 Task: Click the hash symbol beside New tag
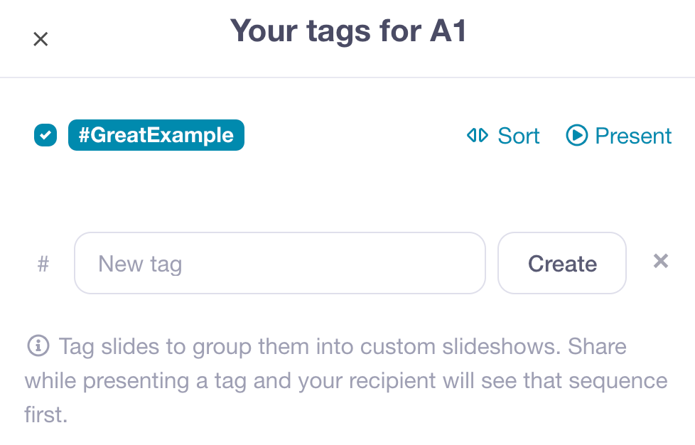[43, 264]
